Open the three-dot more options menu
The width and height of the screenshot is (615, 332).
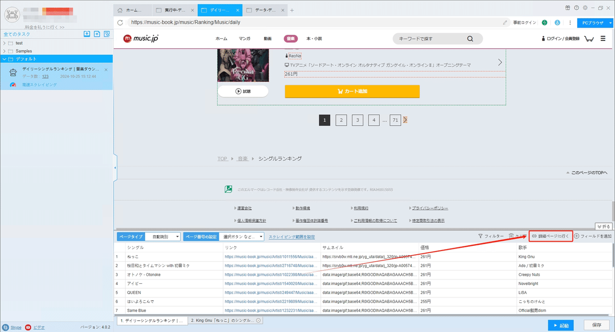click(x=570, y=23)
